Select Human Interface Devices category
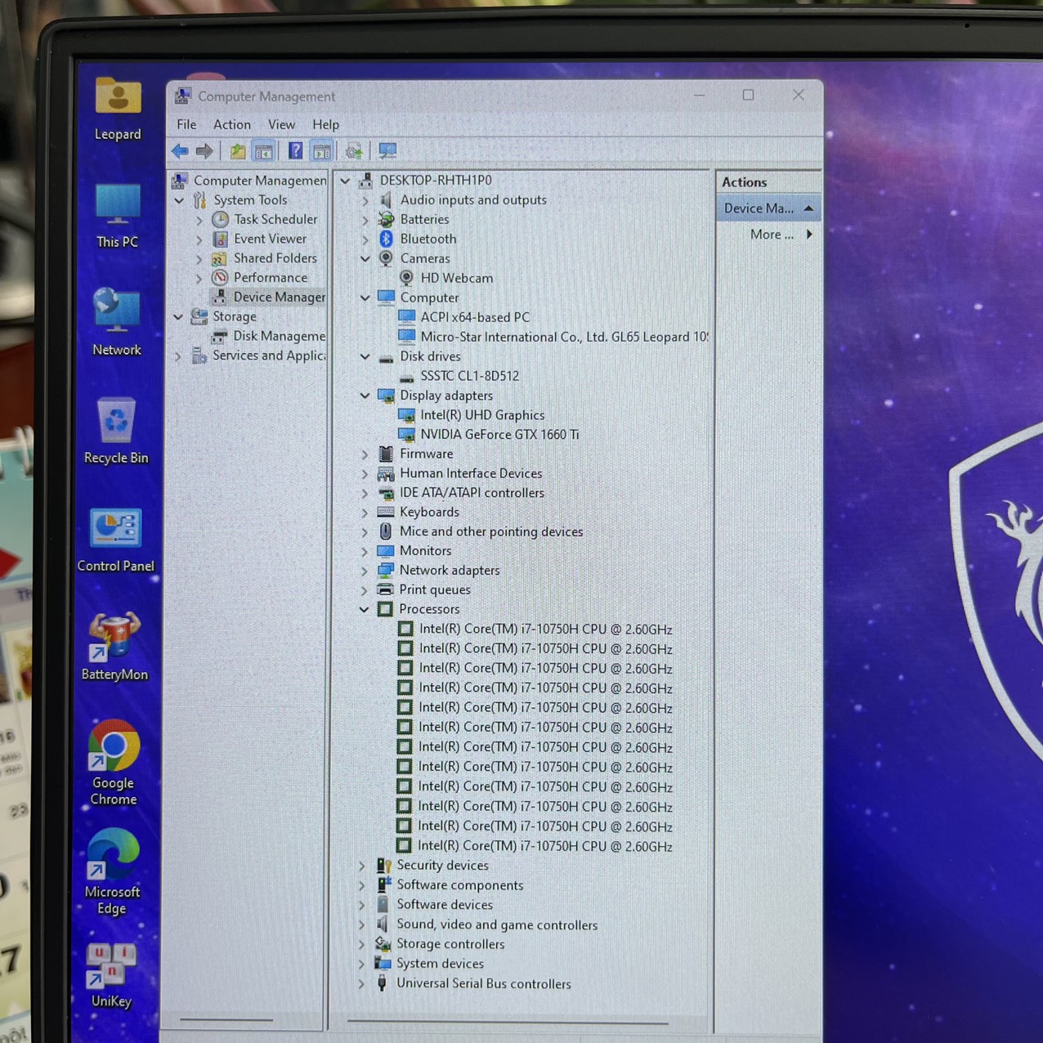The height and width of the screenshot is (1043, 1043). pos(471,473)
